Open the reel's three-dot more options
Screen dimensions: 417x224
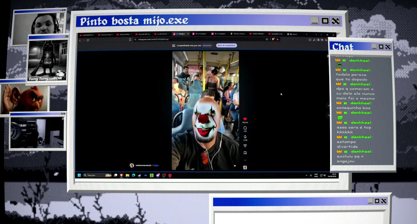[x=245, y=160]
